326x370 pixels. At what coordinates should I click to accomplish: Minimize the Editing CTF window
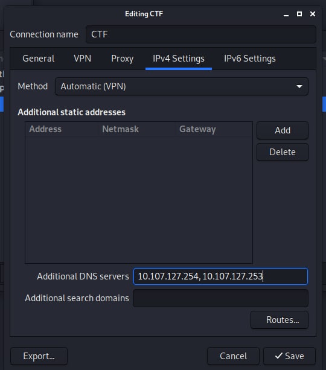[x=286, y=14]
